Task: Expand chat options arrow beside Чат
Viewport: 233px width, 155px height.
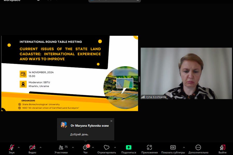Action: 93,148
